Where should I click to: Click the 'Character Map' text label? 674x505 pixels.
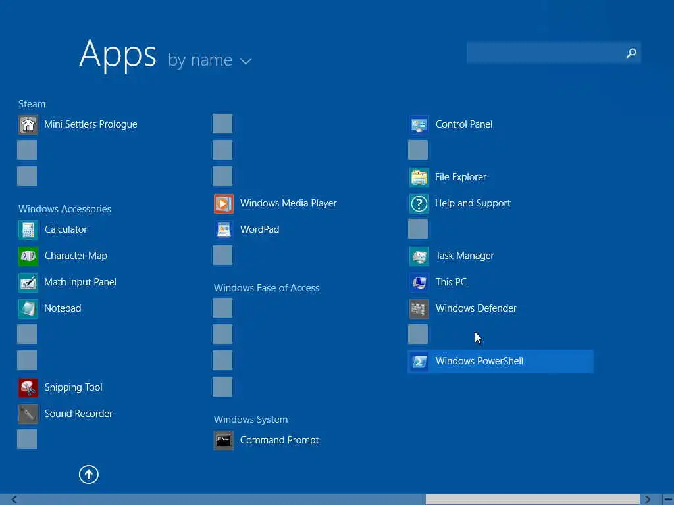[76, 256]
